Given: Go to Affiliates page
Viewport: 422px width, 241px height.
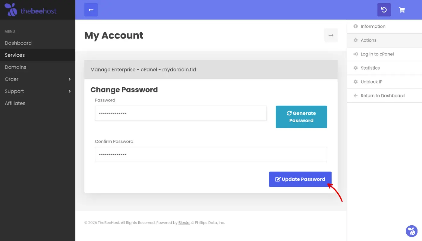Looking at the screenshot, I should coord(15,103).
